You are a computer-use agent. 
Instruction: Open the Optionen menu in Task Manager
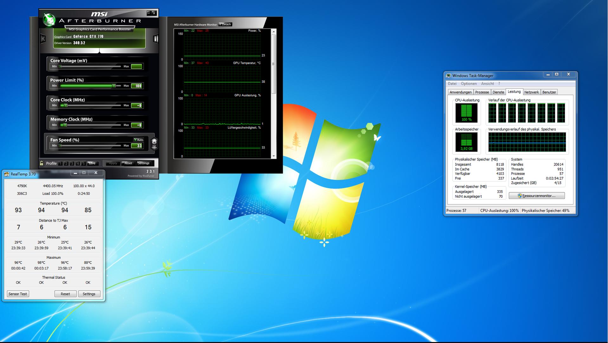(x=469, y=84)
